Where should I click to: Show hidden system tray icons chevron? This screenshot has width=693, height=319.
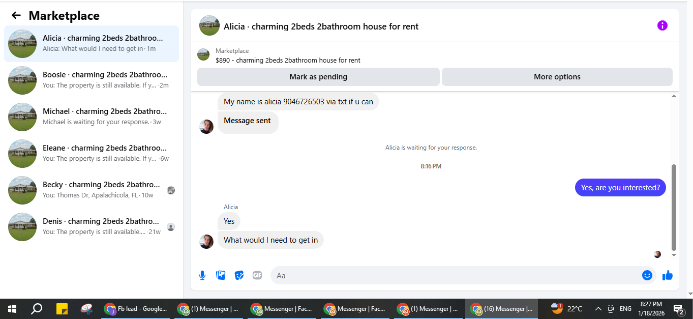pyautogui.click(x=598, y=309)
